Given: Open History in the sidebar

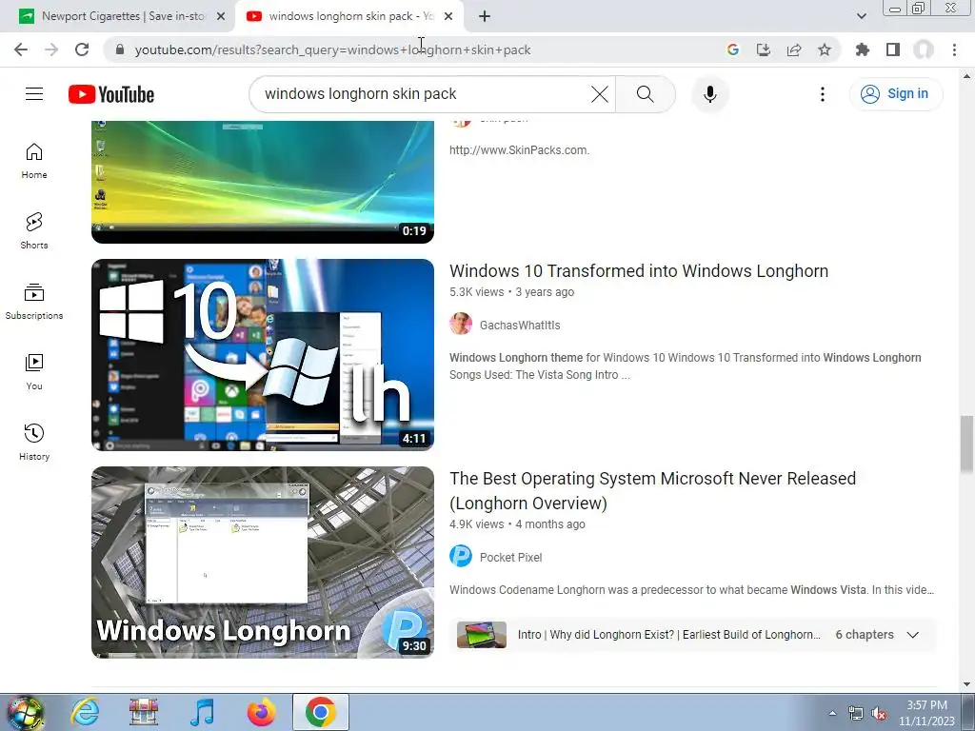Looking at the screenshot, I should (x=34, y=442).
